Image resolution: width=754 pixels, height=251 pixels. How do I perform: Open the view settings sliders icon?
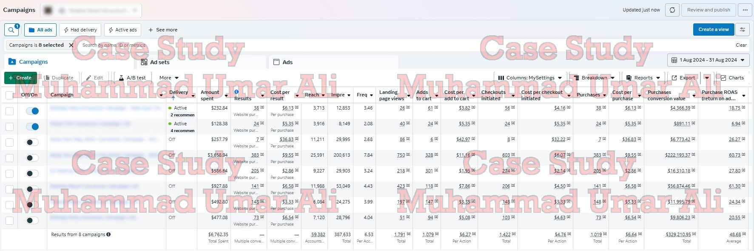(743, 29)
